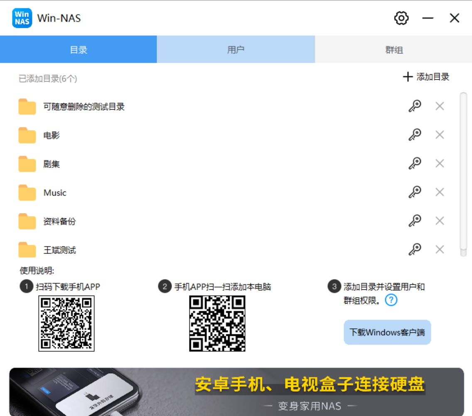Open settings via the gear icon
472x416 pixels.
click(x=401, y=18)
